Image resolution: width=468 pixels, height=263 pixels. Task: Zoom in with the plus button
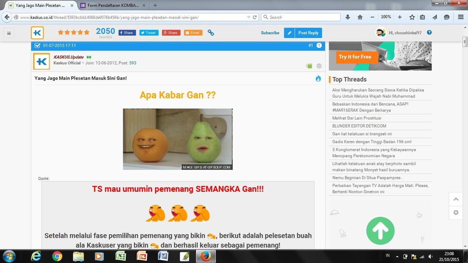[400, 17]
